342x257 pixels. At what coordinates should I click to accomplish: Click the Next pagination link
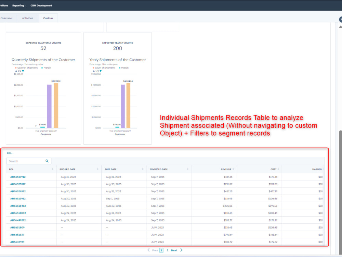174,250
